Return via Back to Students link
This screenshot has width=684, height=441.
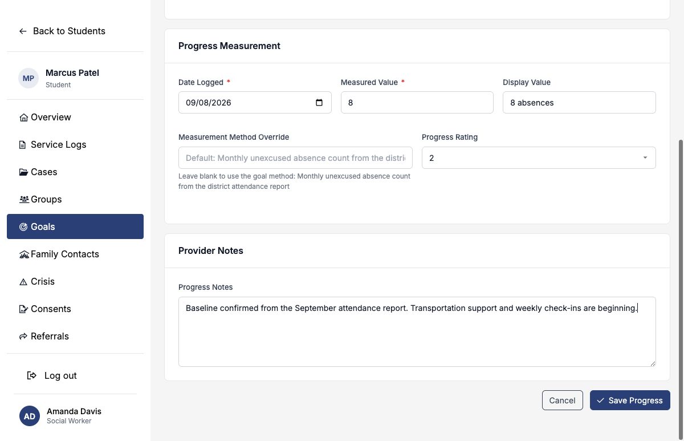62,31
